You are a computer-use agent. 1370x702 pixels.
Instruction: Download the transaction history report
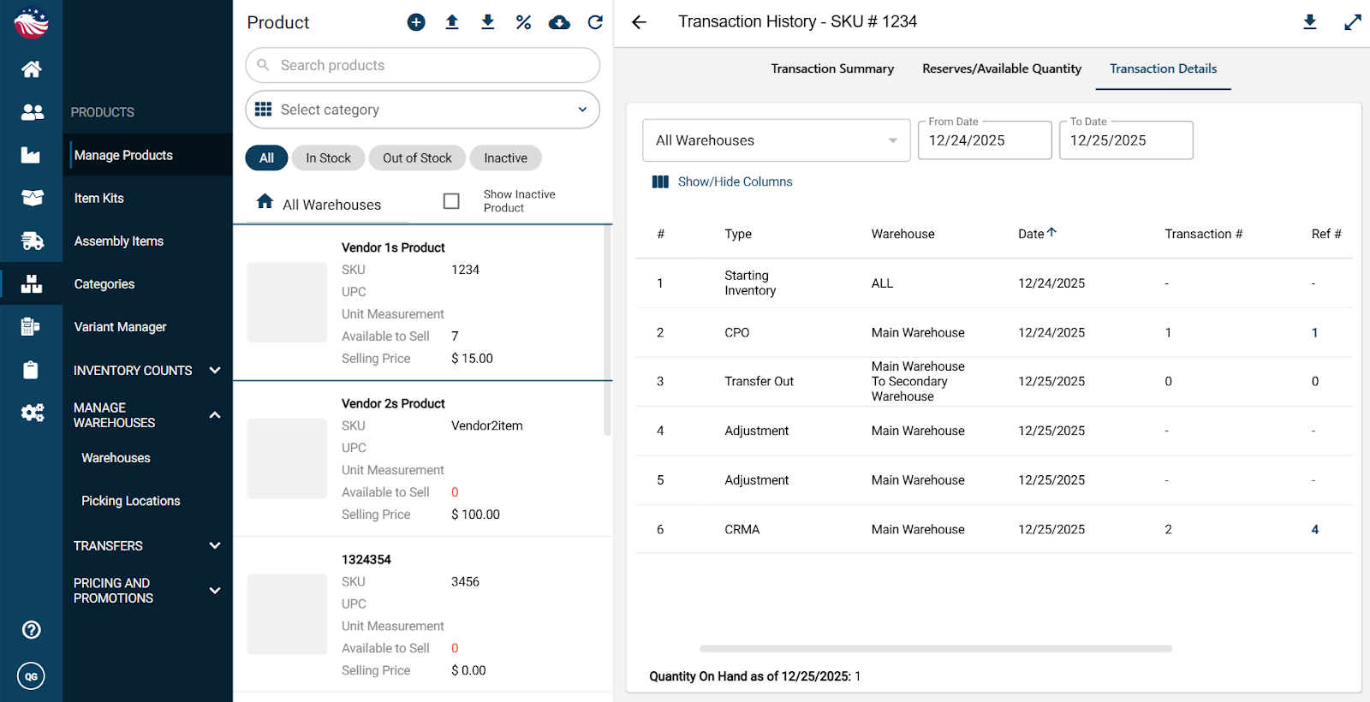pyautogui.click(x=1309, y=22)
